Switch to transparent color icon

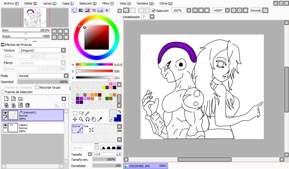pyautogui.click(x=111, y=120)
